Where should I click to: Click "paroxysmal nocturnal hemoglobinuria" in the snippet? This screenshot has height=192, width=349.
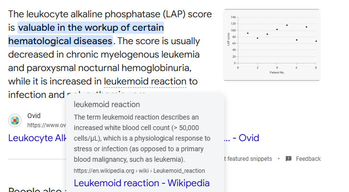pyautogui.click(x=109, y=68)
